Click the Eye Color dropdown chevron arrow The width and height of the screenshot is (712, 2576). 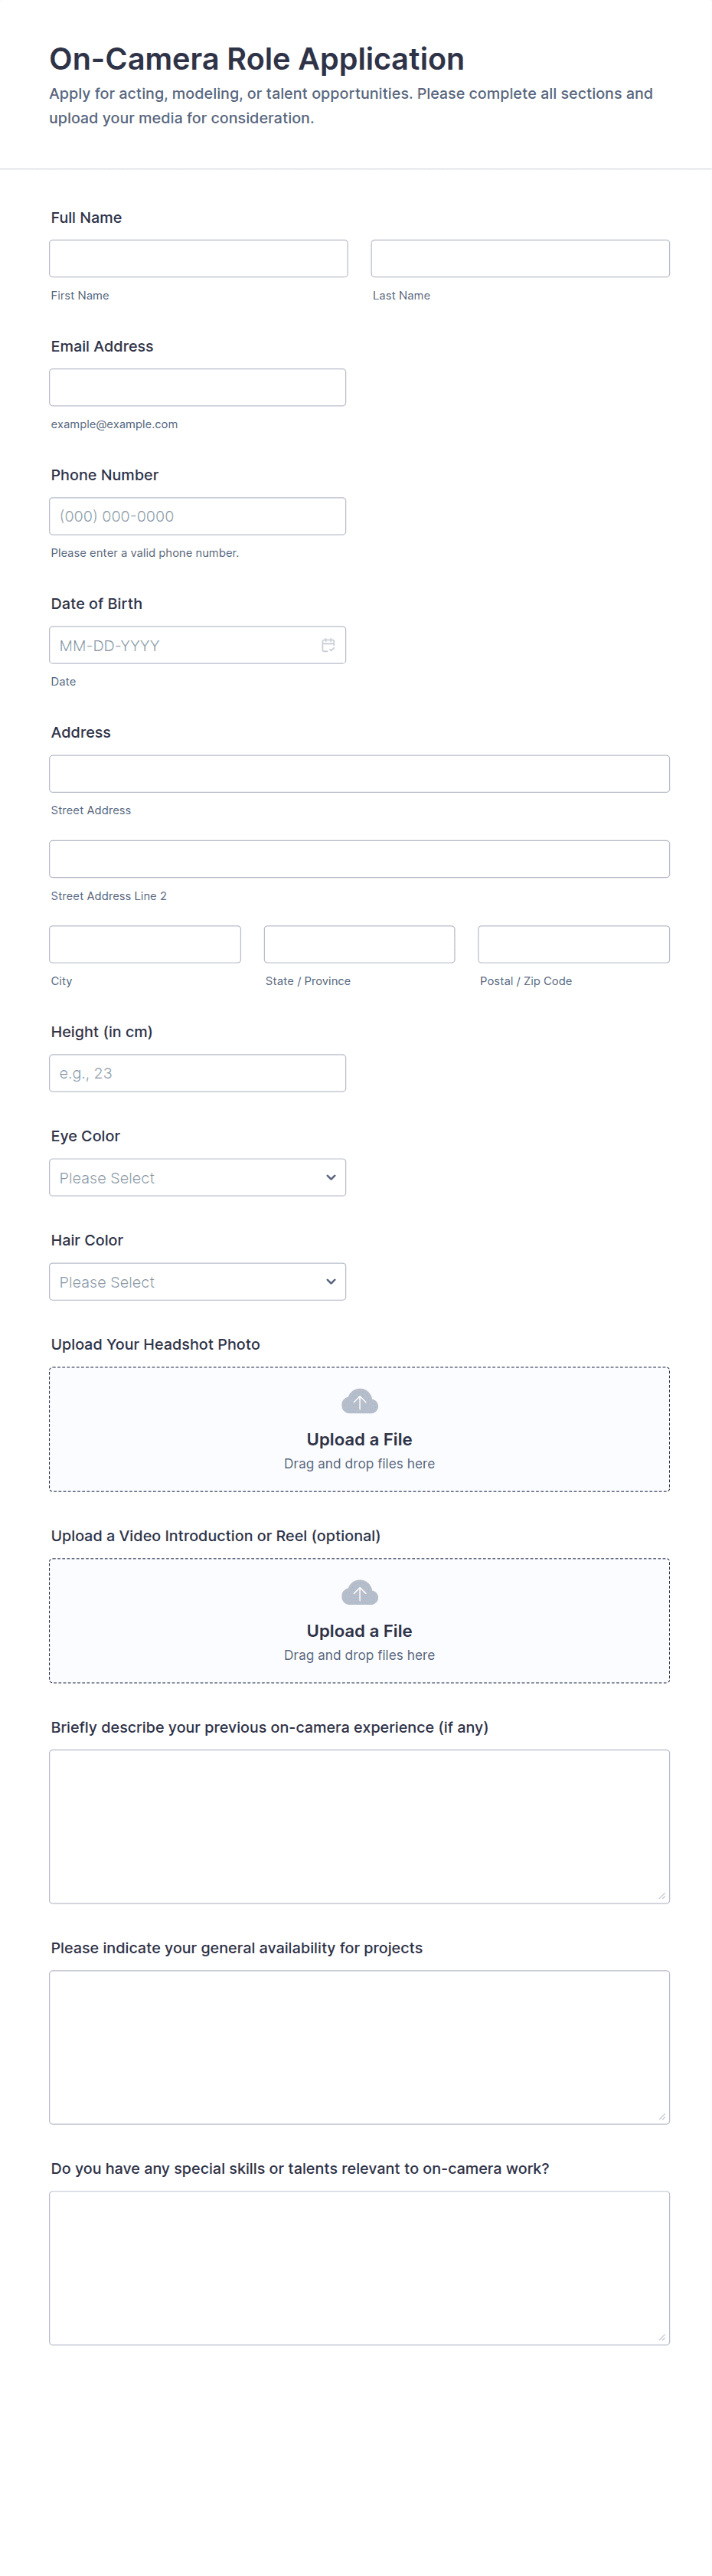[331, 1177]
